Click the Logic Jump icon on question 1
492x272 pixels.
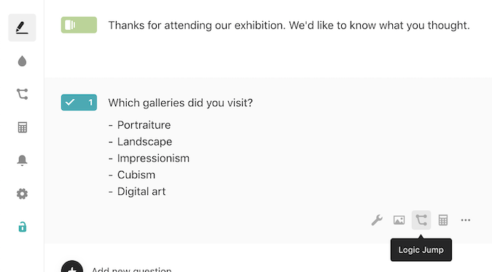421,220
